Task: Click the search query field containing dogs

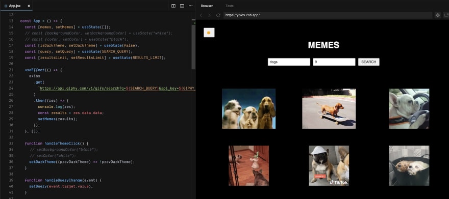Action: [x=289, y=62]
